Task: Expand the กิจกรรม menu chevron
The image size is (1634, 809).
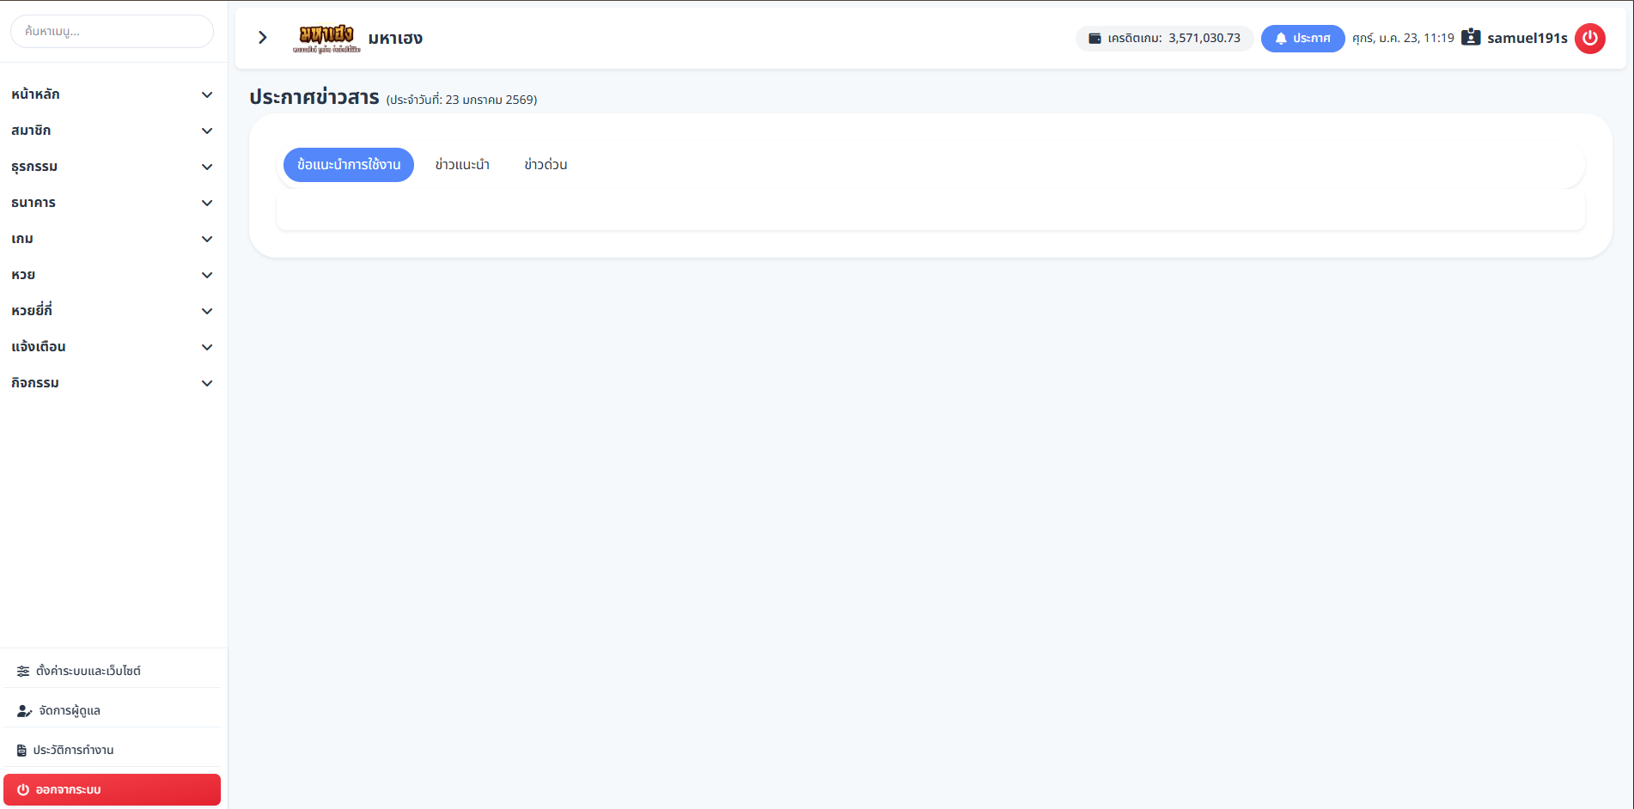Action: click(x=207, y=383)
